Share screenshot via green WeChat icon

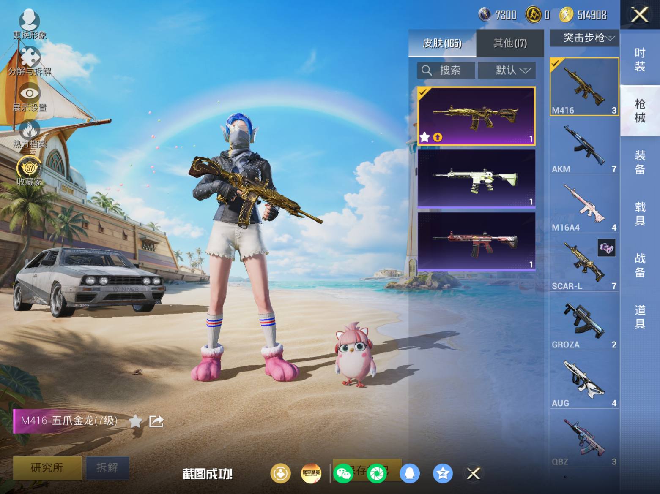343,473
